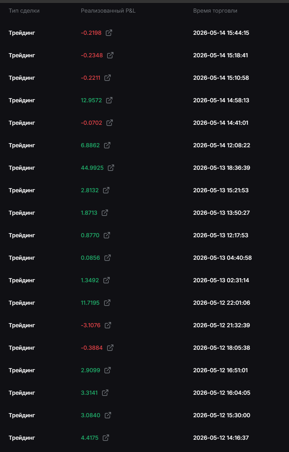Click share icon for 12.9572 profit
The width and height of the screenshot is (289, 452).
(109, 100)
